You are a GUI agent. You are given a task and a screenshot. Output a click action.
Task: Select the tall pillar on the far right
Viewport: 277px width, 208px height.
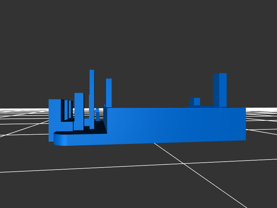coord(223,90)
